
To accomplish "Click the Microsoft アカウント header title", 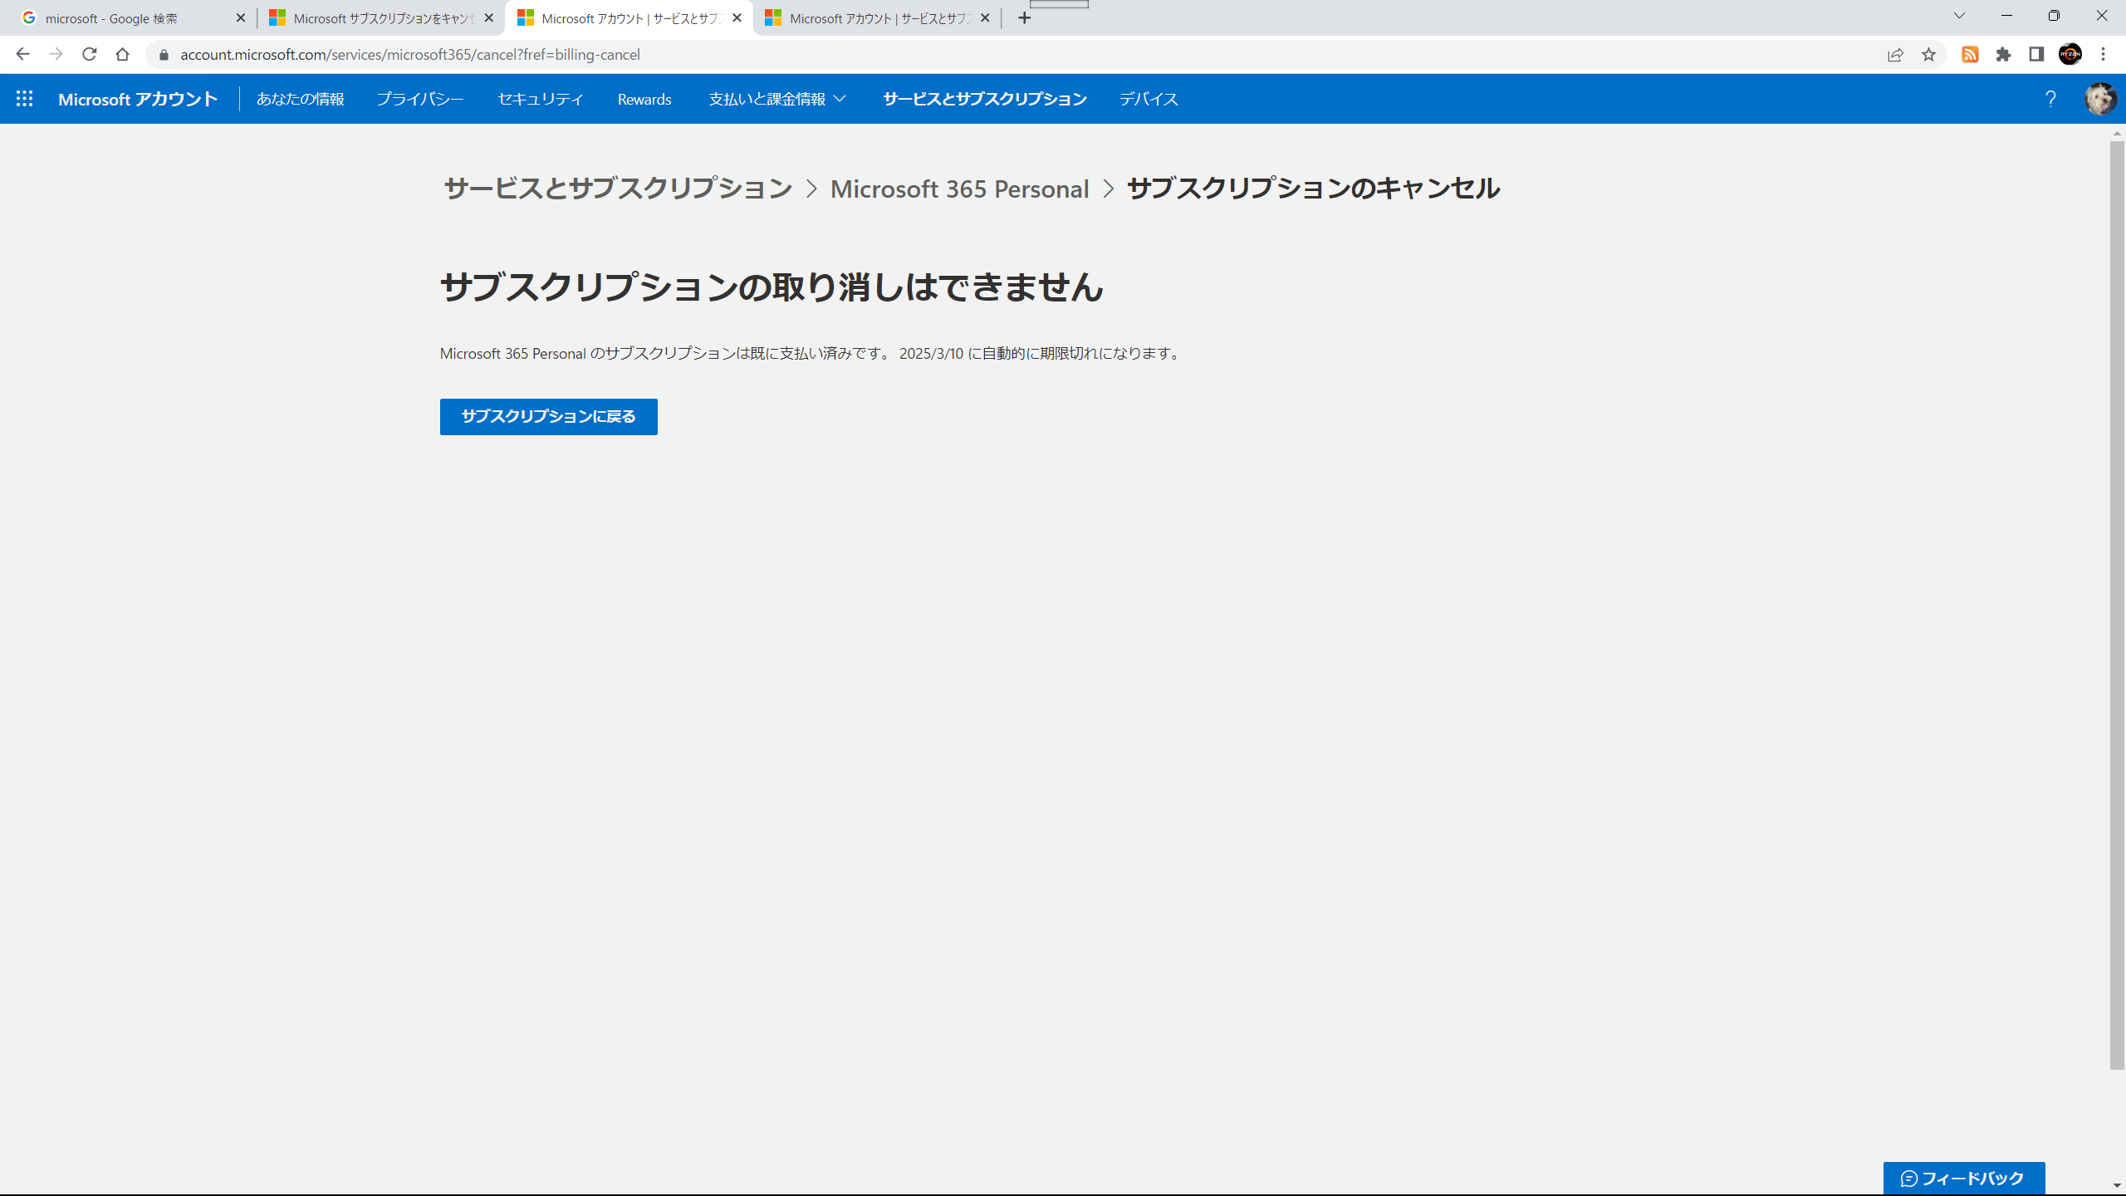I will (x=138, y=99).
